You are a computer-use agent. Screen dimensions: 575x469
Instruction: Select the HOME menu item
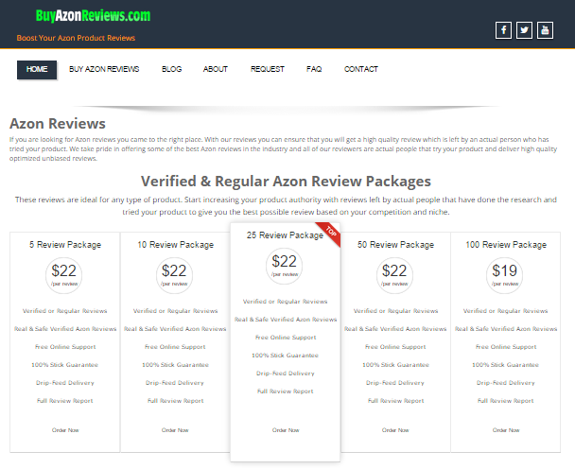click(x=37, y=69)
